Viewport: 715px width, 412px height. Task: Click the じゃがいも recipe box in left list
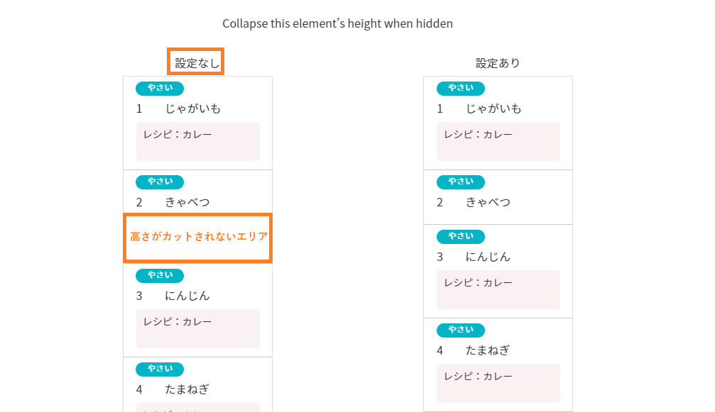(198, 141)
